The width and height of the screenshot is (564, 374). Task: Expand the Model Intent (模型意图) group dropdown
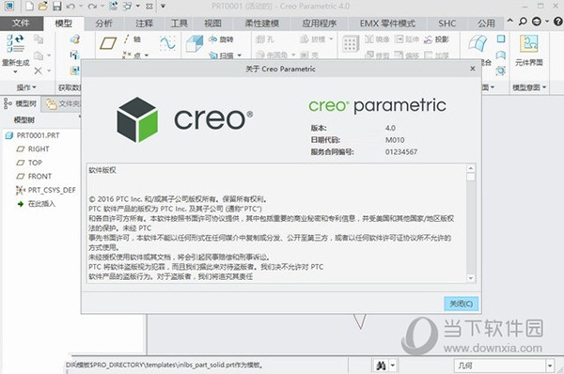coord(529,87)
